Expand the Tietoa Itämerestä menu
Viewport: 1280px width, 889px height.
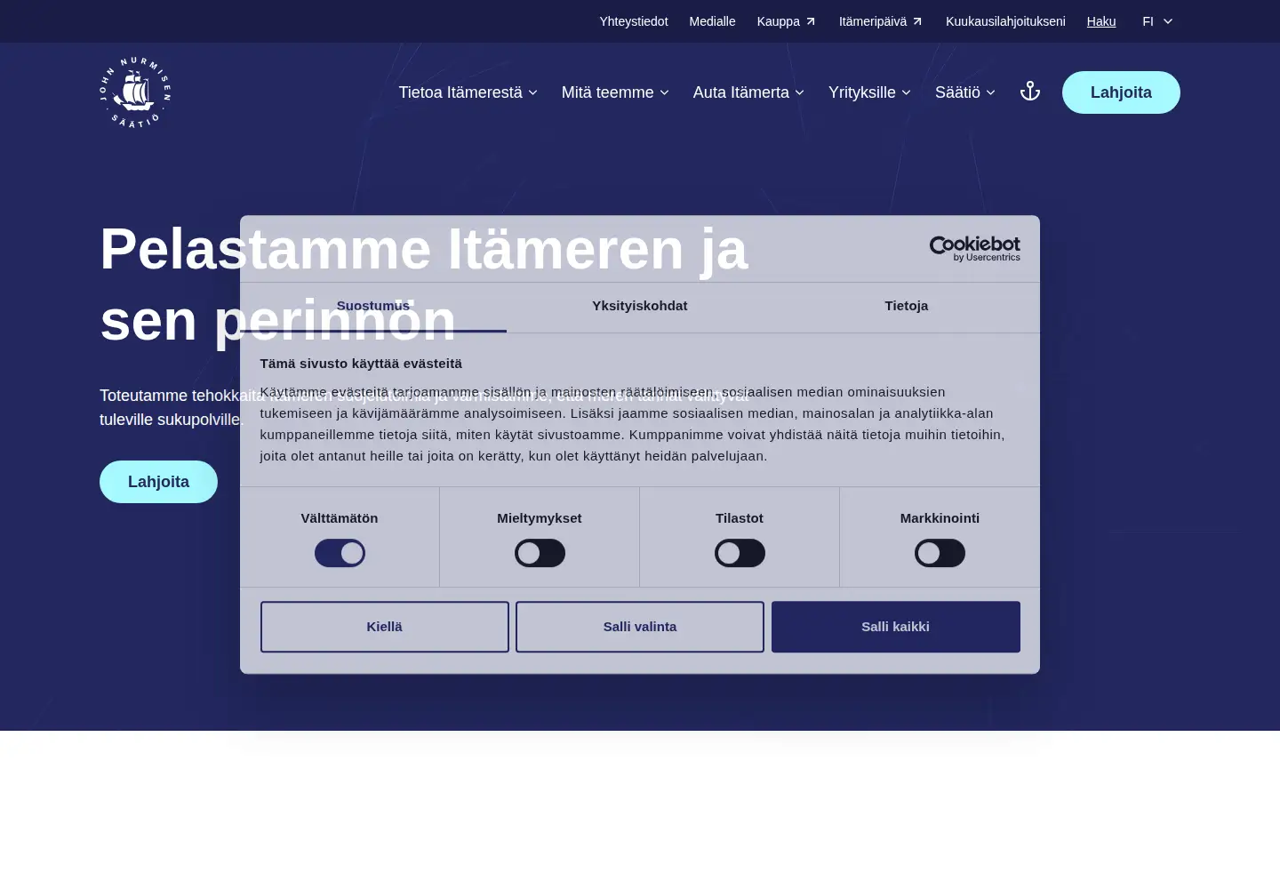(x=468, y=92)
